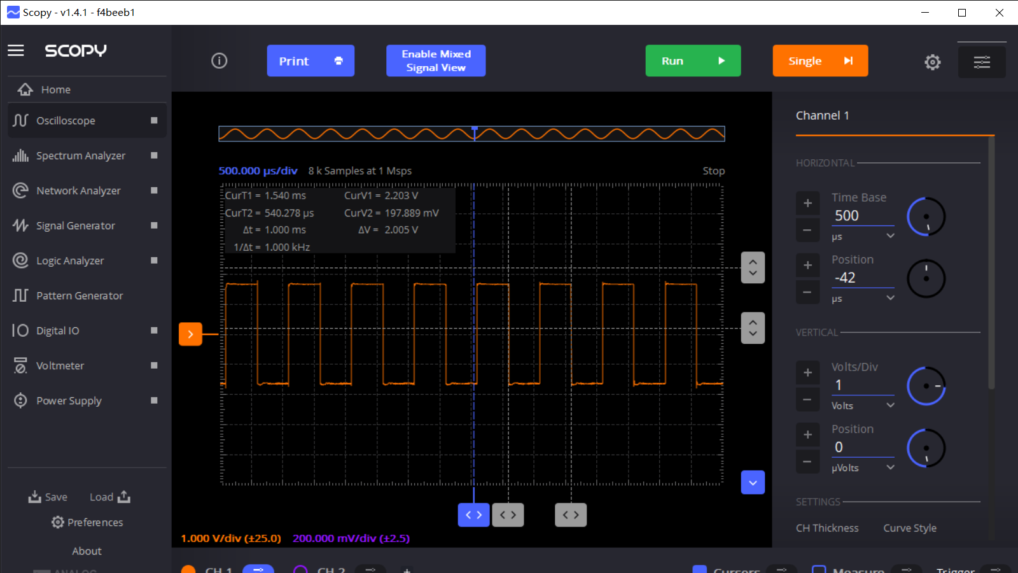
Task: Adjust the horizontal Position knob
Action: [x=926, y=278]
